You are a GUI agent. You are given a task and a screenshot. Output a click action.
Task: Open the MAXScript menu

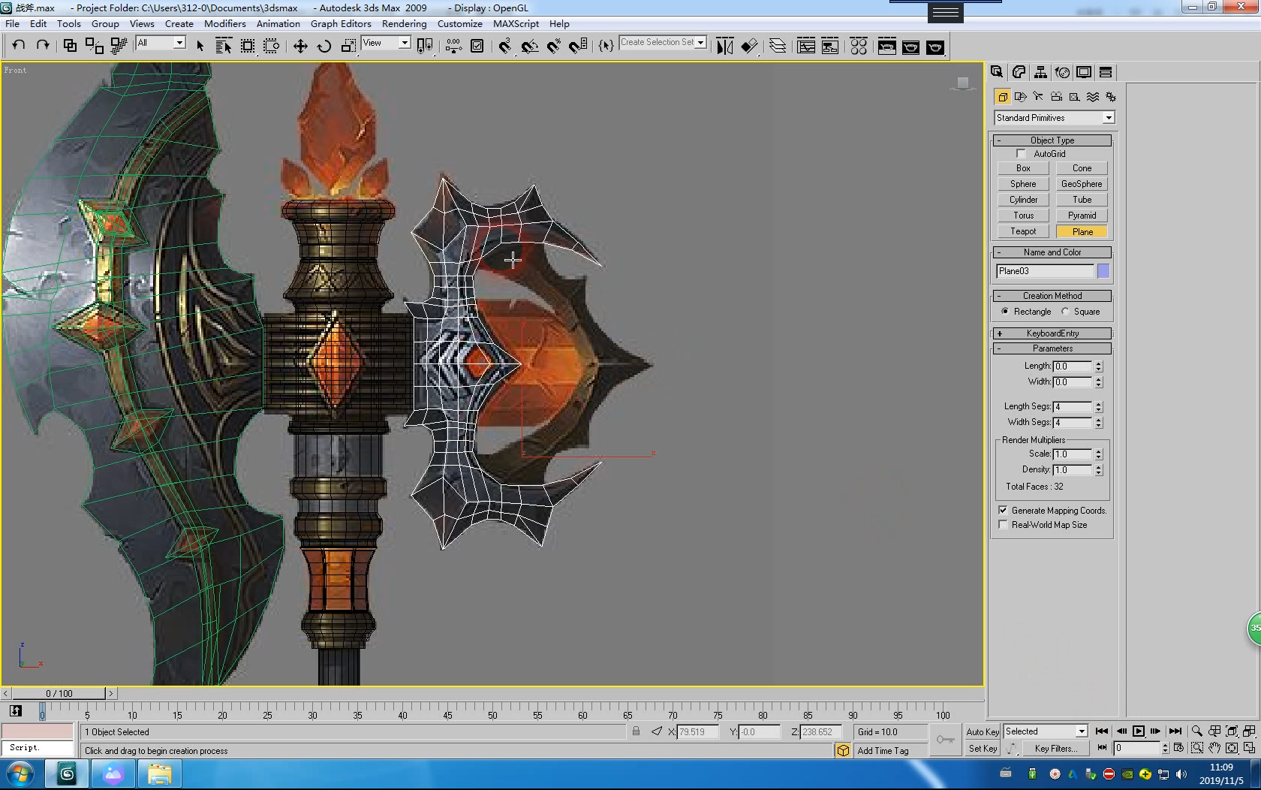click(516, 23)
